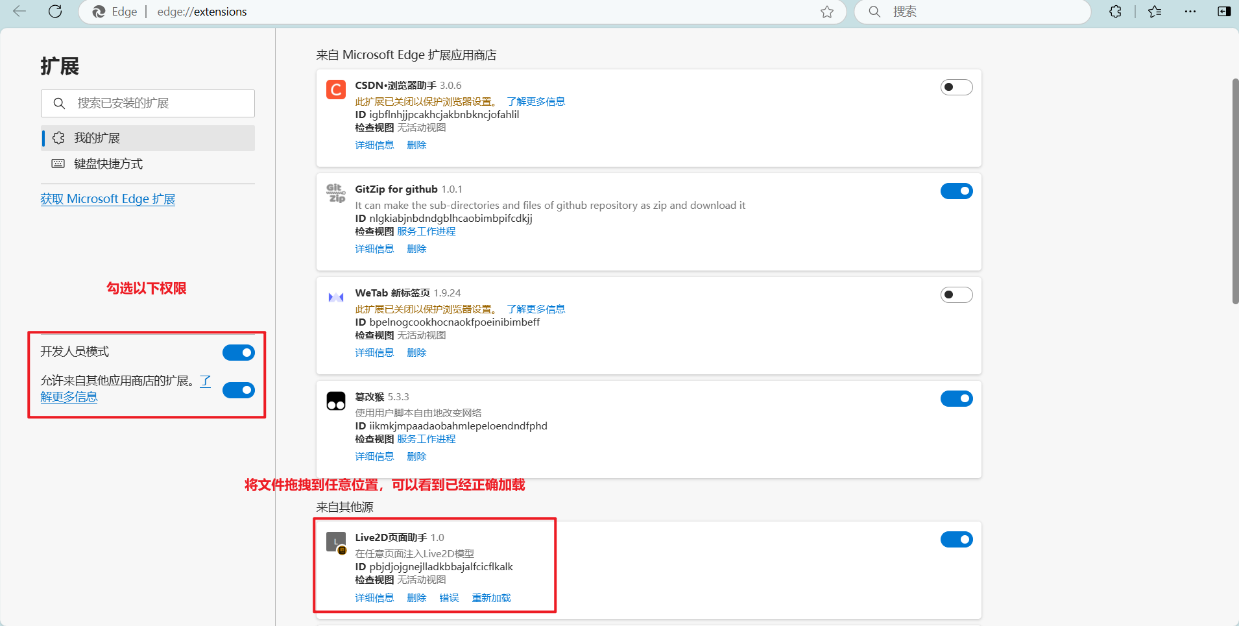
Task: Click 删除 for Live2D页面助手
Action: coord(416,598)
